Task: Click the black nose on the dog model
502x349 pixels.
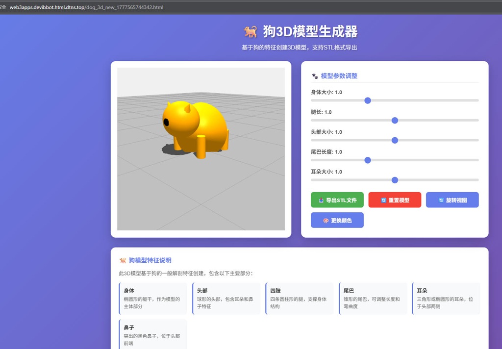Action: point(166,122)
